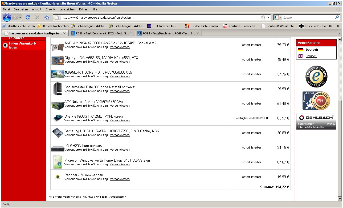Screen dimensions: 343x208
Task: Bookmark this page with the star icon
Action: (263, 18)
